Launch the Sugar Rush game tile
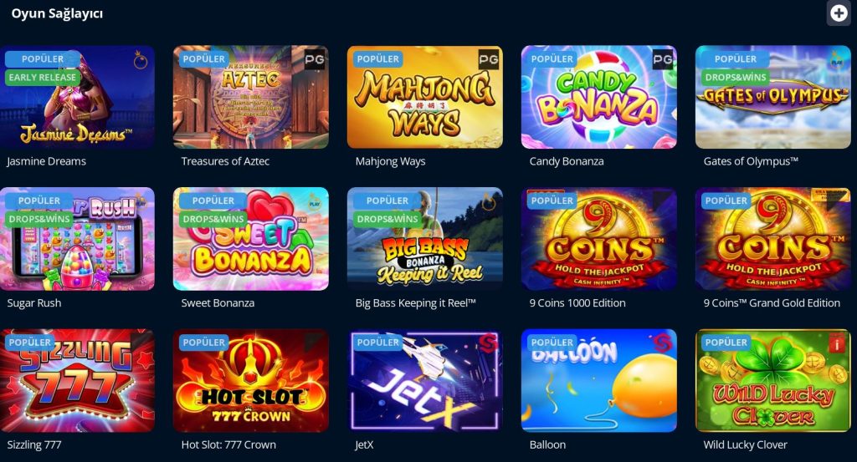The width and height of the screenshot is (857, 462). tap(77, 239)
